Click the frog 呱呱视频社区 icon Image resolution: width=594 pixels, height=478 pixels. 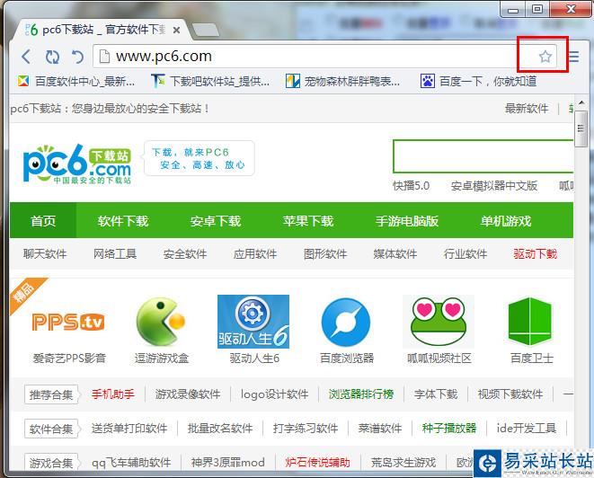click(439, 322)
